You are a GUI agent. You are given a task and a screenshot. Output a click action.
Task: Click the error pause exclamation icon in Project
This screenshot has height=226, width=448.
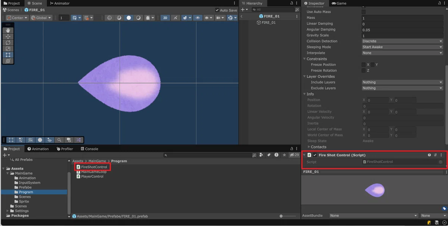coord(276,155)
